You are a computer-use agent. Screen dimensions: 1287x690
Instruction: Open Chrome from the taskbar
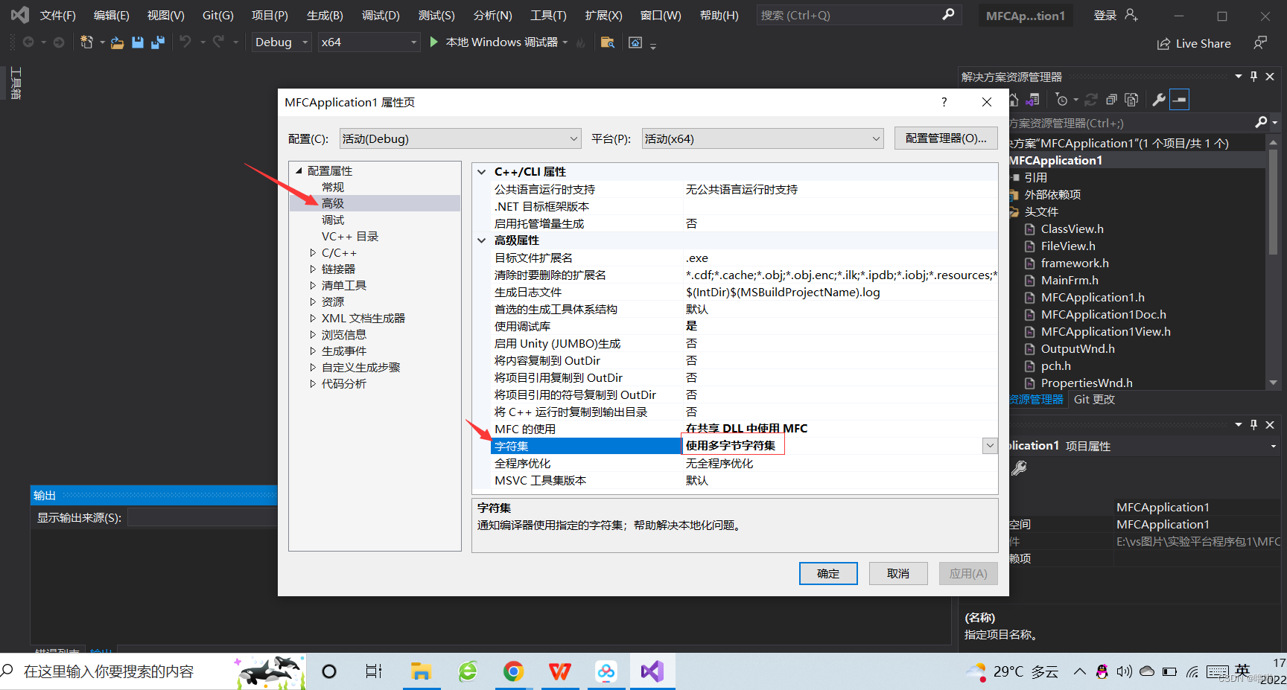(513, 671)
